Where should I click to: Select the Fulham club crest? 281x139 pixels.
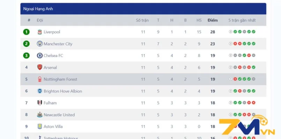(x=40, y=103)
